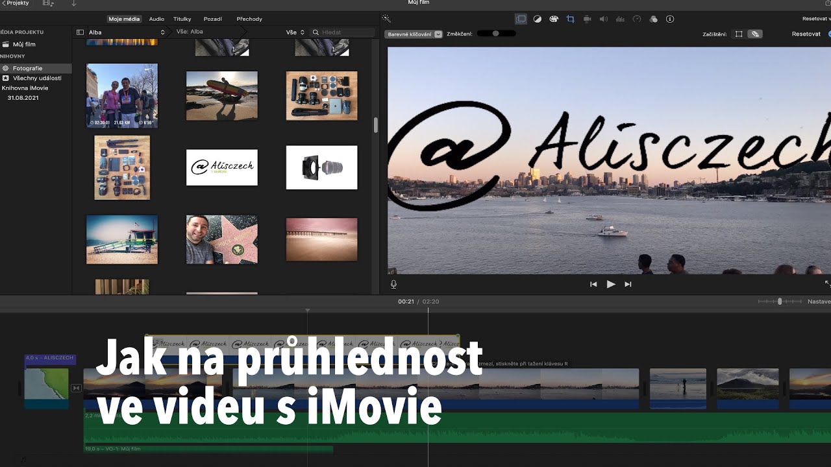Viewport: 831px width, 467px height.
Task: Click the transition icon between first clips
Action: point(76,388)
